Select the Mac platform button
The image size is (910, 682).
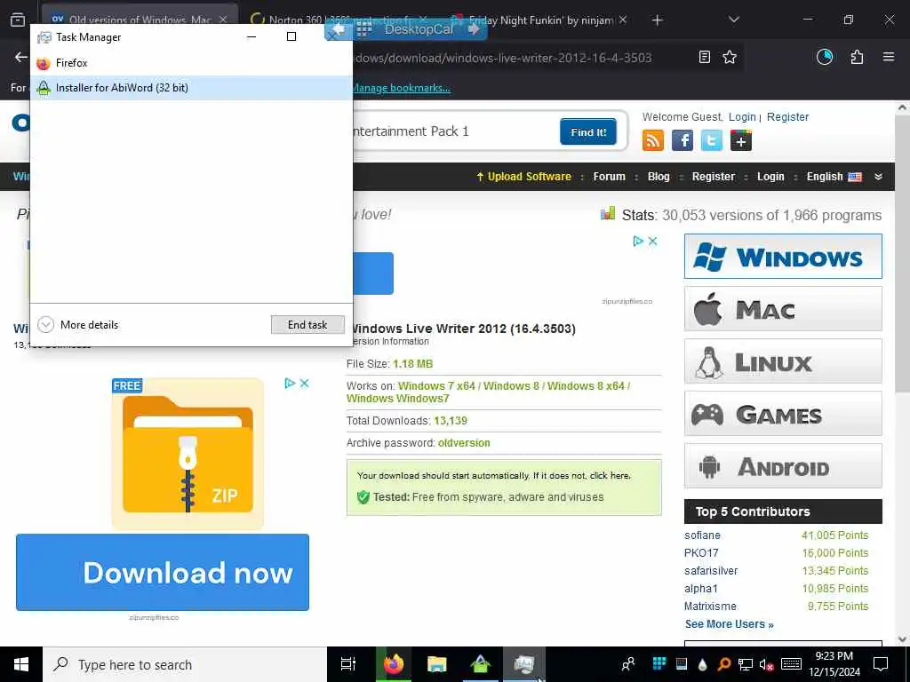pos(783,308)
